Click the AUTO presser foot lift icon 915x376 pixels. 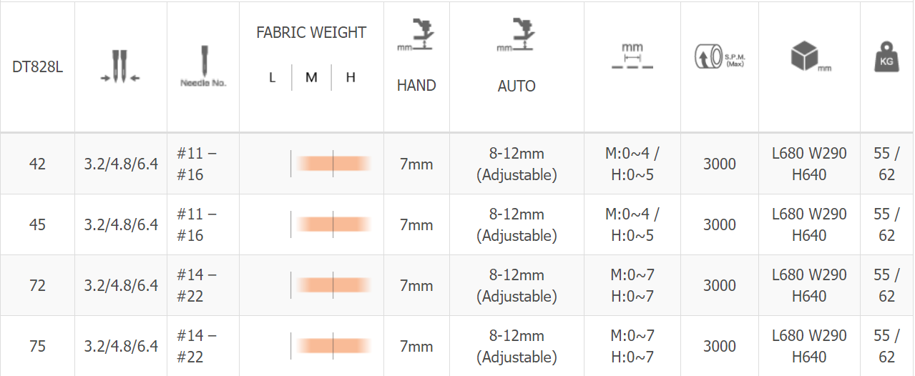coord(517,35)
